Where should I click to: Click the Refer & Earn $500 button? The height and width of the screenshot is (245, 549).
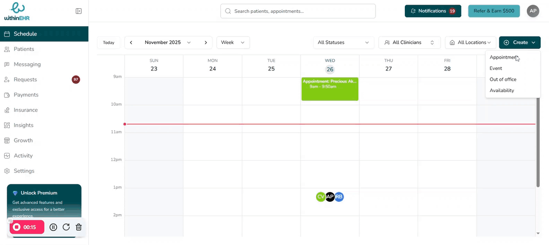point(493,11)
